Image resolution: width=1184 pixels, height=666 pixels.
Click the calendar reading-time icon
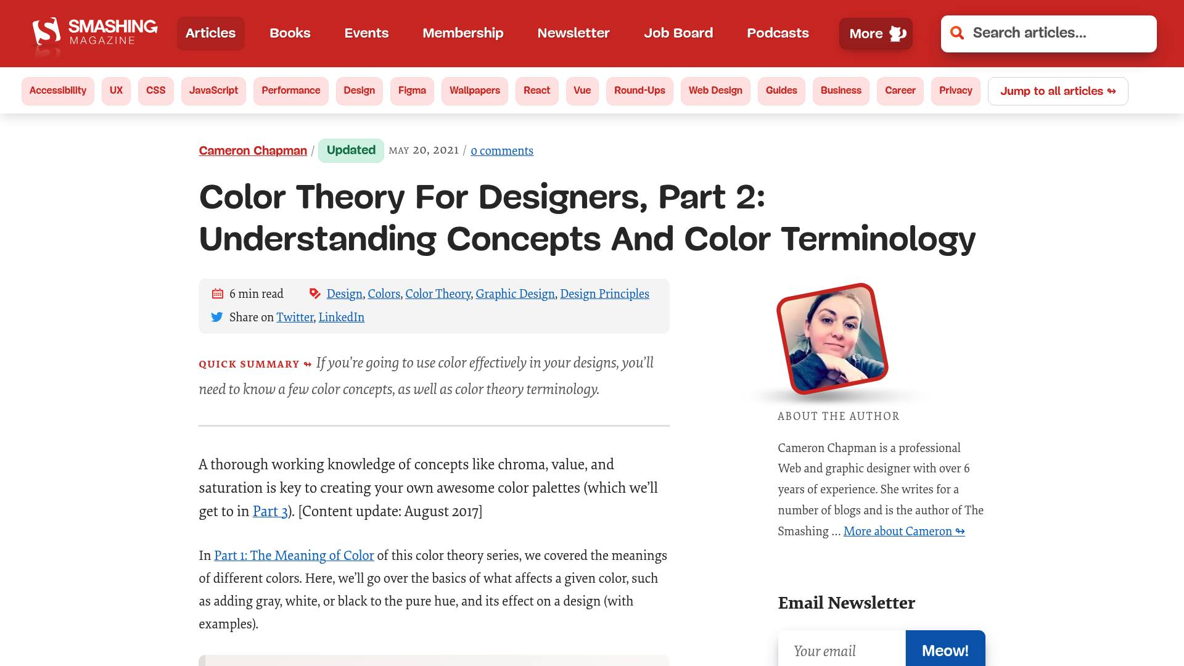pos(218,294)
